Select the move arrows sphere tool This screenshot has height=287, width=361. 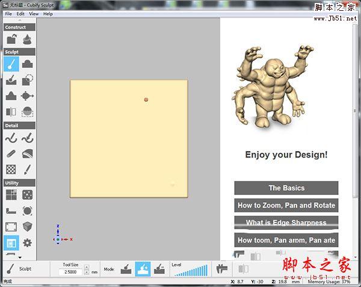[x=28, y=96]
